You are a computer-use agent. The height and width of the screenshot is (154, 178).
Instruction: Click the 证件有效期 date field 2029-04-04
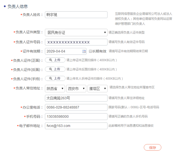(66, 51)
